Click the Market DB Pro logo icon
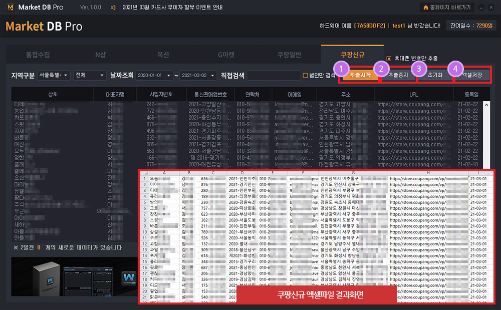This screenshot has height=310, width=501. coord(11,8)
